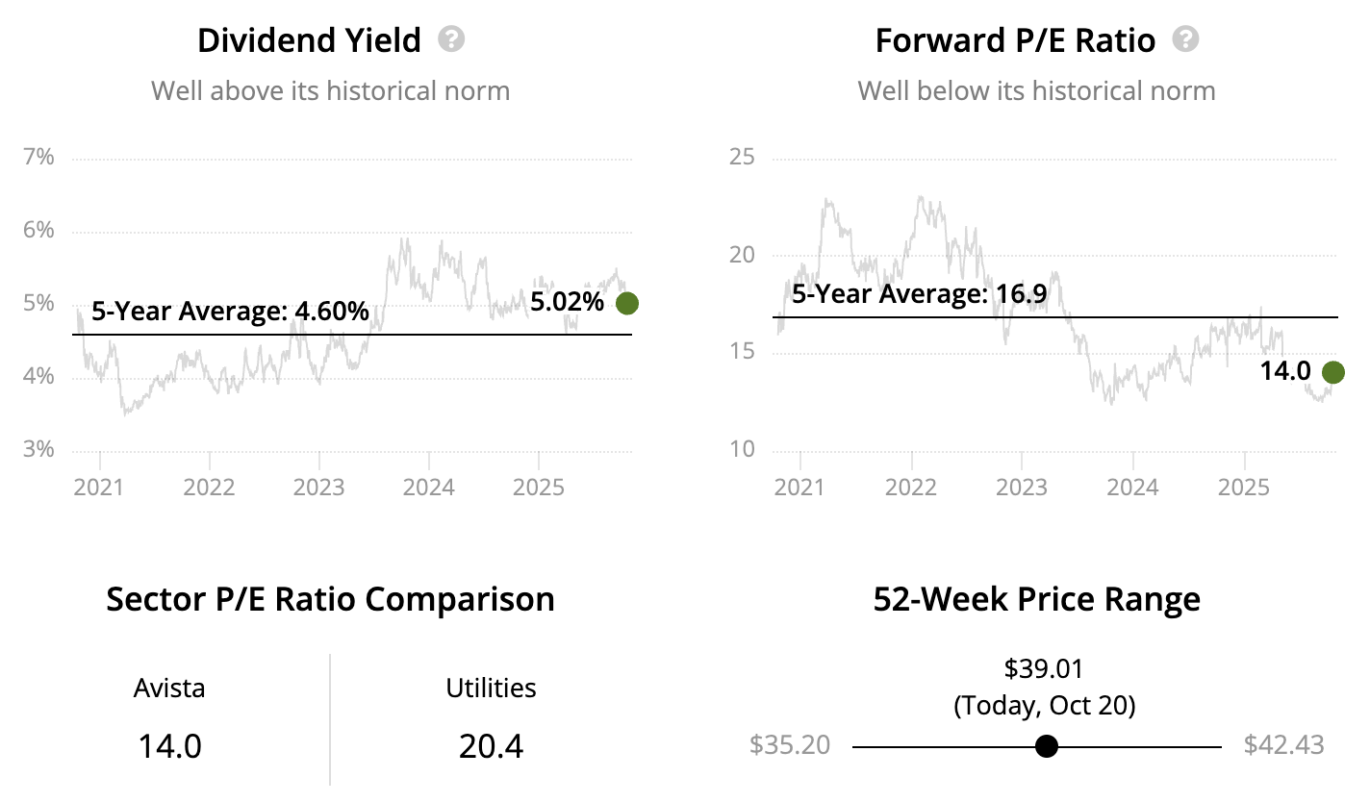1370x802 pixels.
Task: Click the 52-Week Price Range heading
Action: tap(1036, 599)
